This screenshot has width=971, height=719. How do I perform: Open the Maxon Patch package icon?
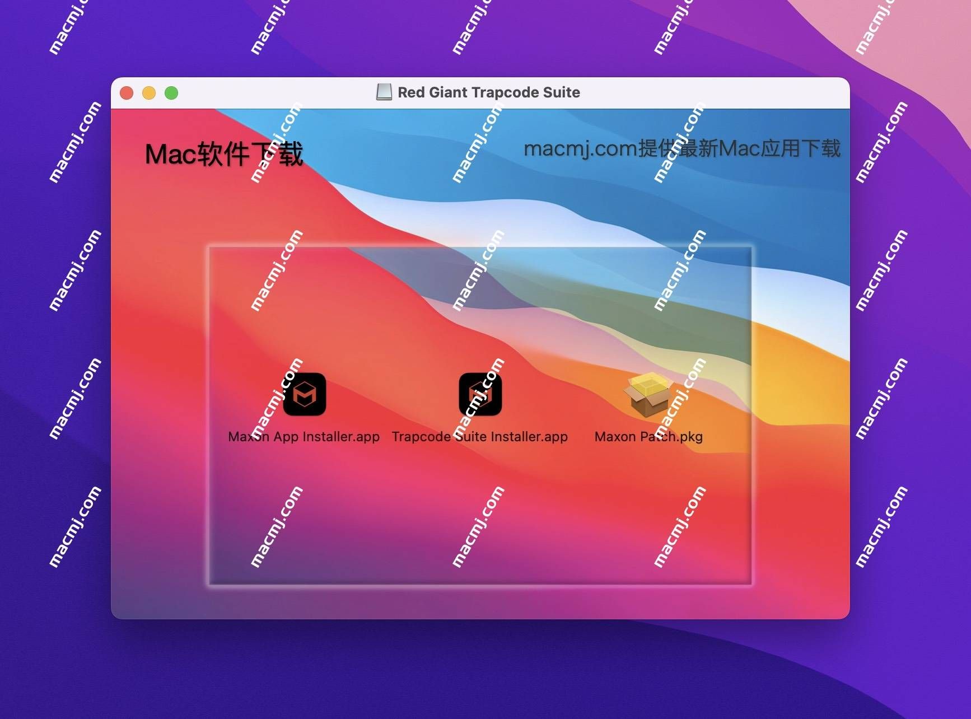tap(648, 394)
